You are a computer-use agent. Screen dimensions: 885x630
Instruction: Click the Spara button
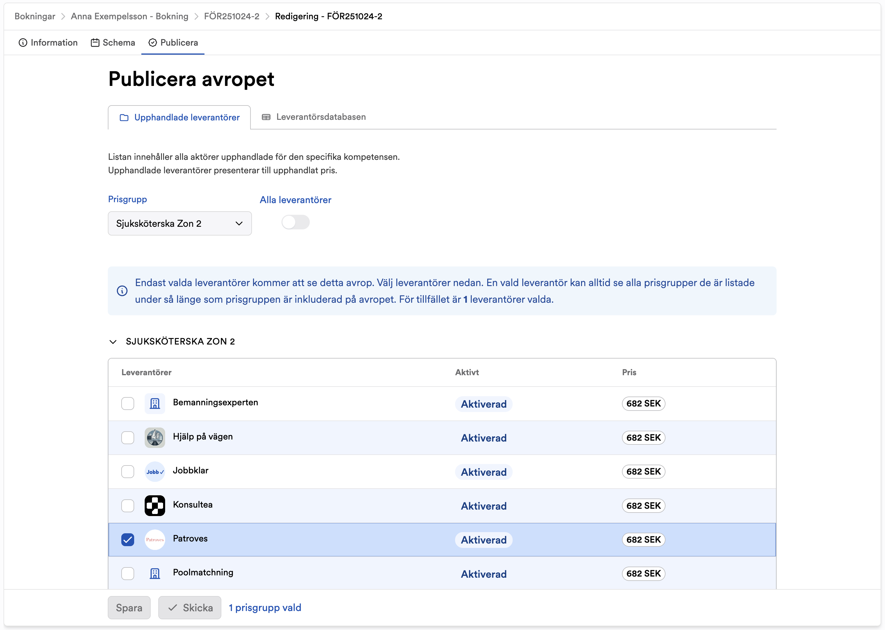tap(129, 607)
